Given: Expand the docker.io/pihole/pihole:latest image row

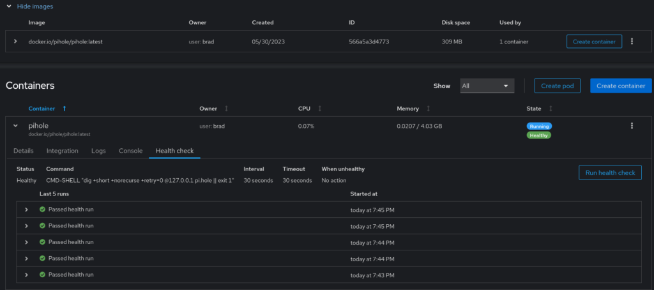Looking at the screenshot, I should (15, 42).
